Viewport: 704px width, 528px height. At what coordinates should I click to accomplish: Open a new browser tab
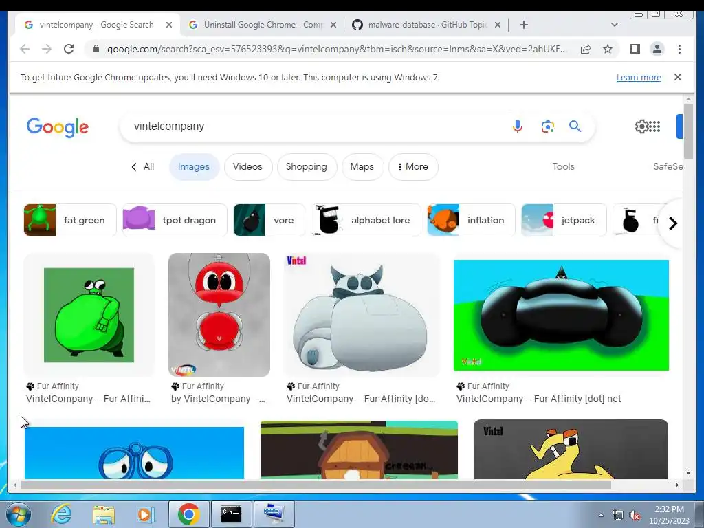[x=523, y=25]
